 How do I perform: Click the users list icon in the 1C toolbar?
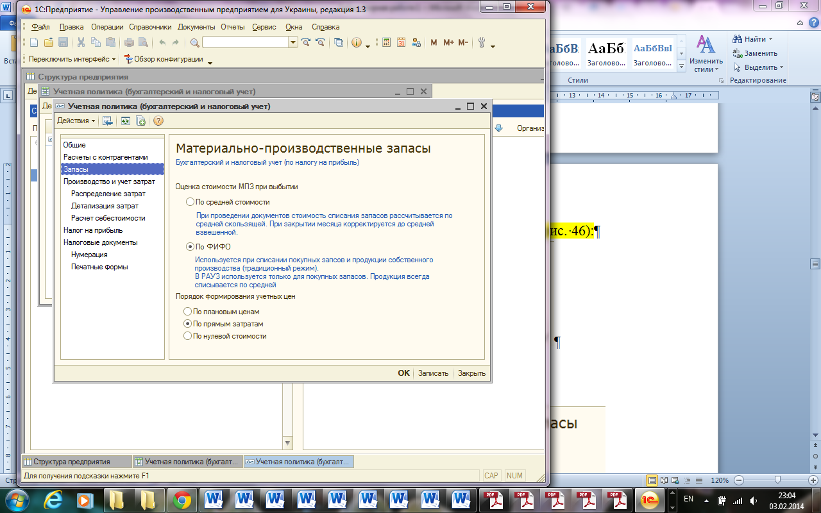(416, 42)
